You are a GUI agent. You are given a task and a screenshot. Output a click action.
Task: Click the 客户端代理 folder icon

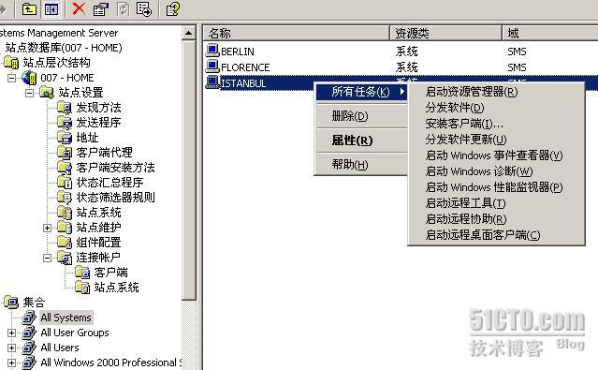(x=65, y=153)
